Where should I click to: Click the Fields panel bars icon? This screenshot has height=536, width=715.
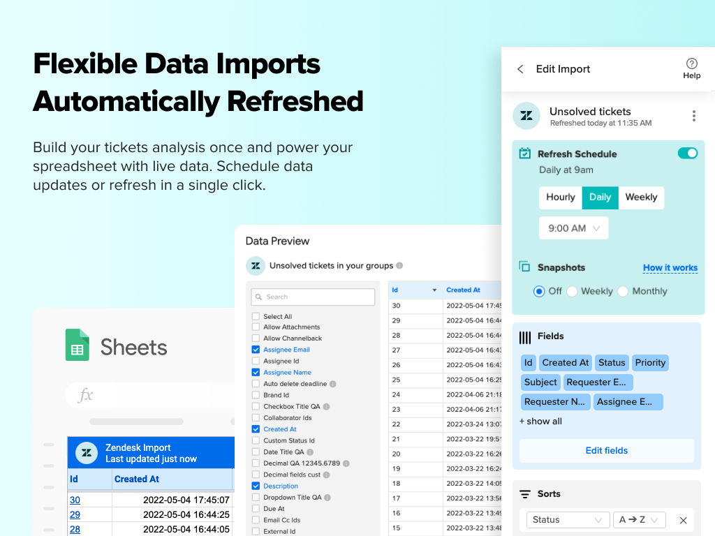click(x=525, y=336)
